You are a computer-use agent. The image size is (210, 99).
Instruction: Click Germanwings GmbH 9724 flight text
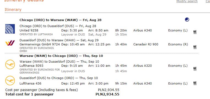(40, 44)
